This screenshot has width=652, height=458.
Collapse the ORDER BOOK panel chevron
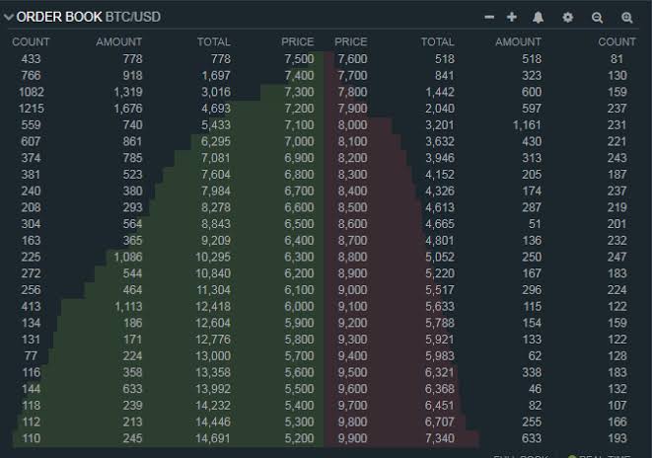click(8, 17)
